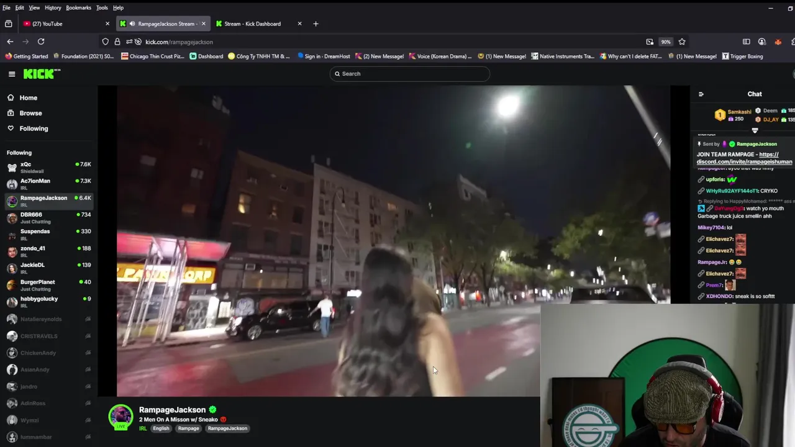Mute the RampageJackson Stream tab audio icon

[131, 24]
